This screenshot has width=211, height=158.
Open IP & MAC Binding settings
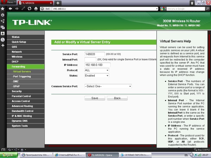[x=26, y=116]
